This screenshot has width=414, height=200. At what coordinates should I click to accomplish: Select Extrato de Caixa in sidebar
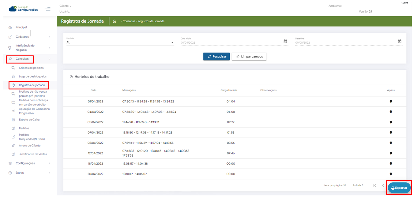pos(29,120)
